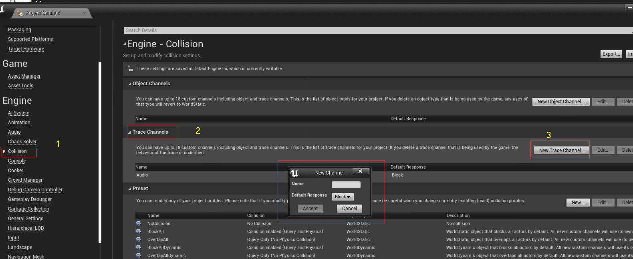Viewport: 633px width, 259px height.
Task: Select Collision in the sidebar
Action: 17,151
